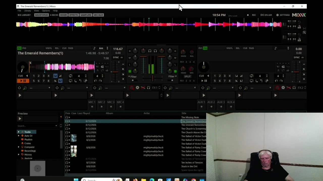Open the first effect dropdown in FX1
323x181 pixels.
pyautogui.click(x=40, y=88)
